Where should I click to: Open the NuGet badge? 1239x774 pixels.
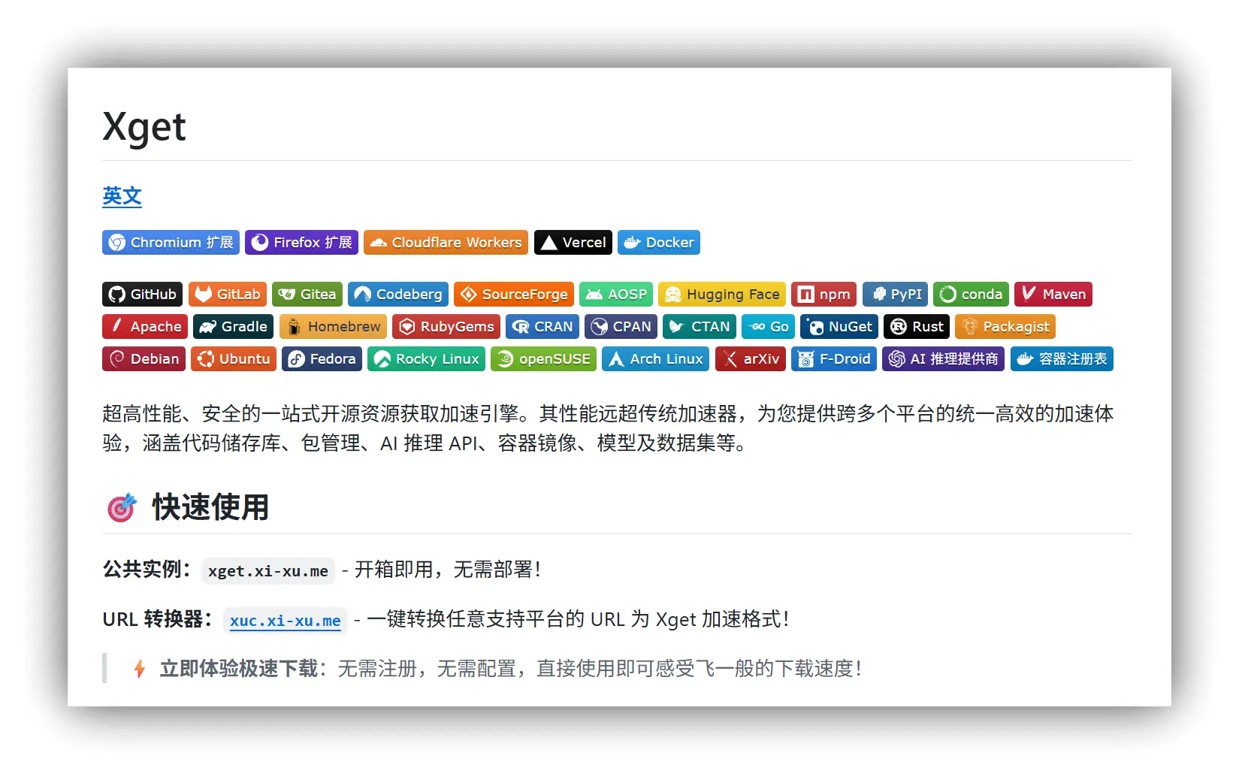pos(839,327)
